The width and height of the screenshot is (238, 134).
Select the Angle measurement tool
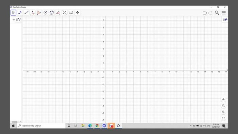[58, 13]
